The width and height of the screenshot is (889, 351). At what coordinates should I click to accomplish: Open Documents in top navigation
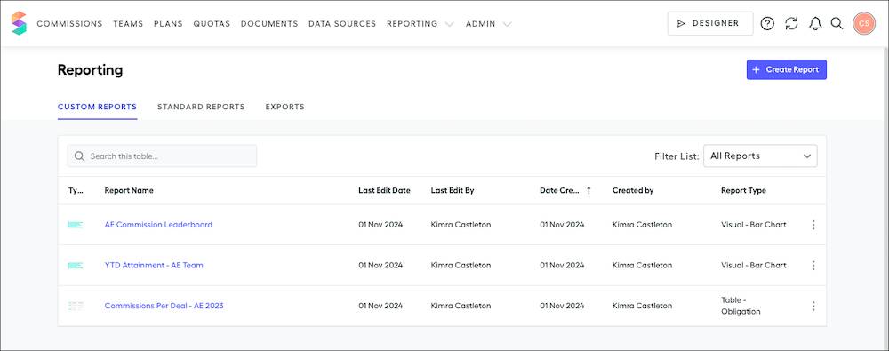click(269, 24)
